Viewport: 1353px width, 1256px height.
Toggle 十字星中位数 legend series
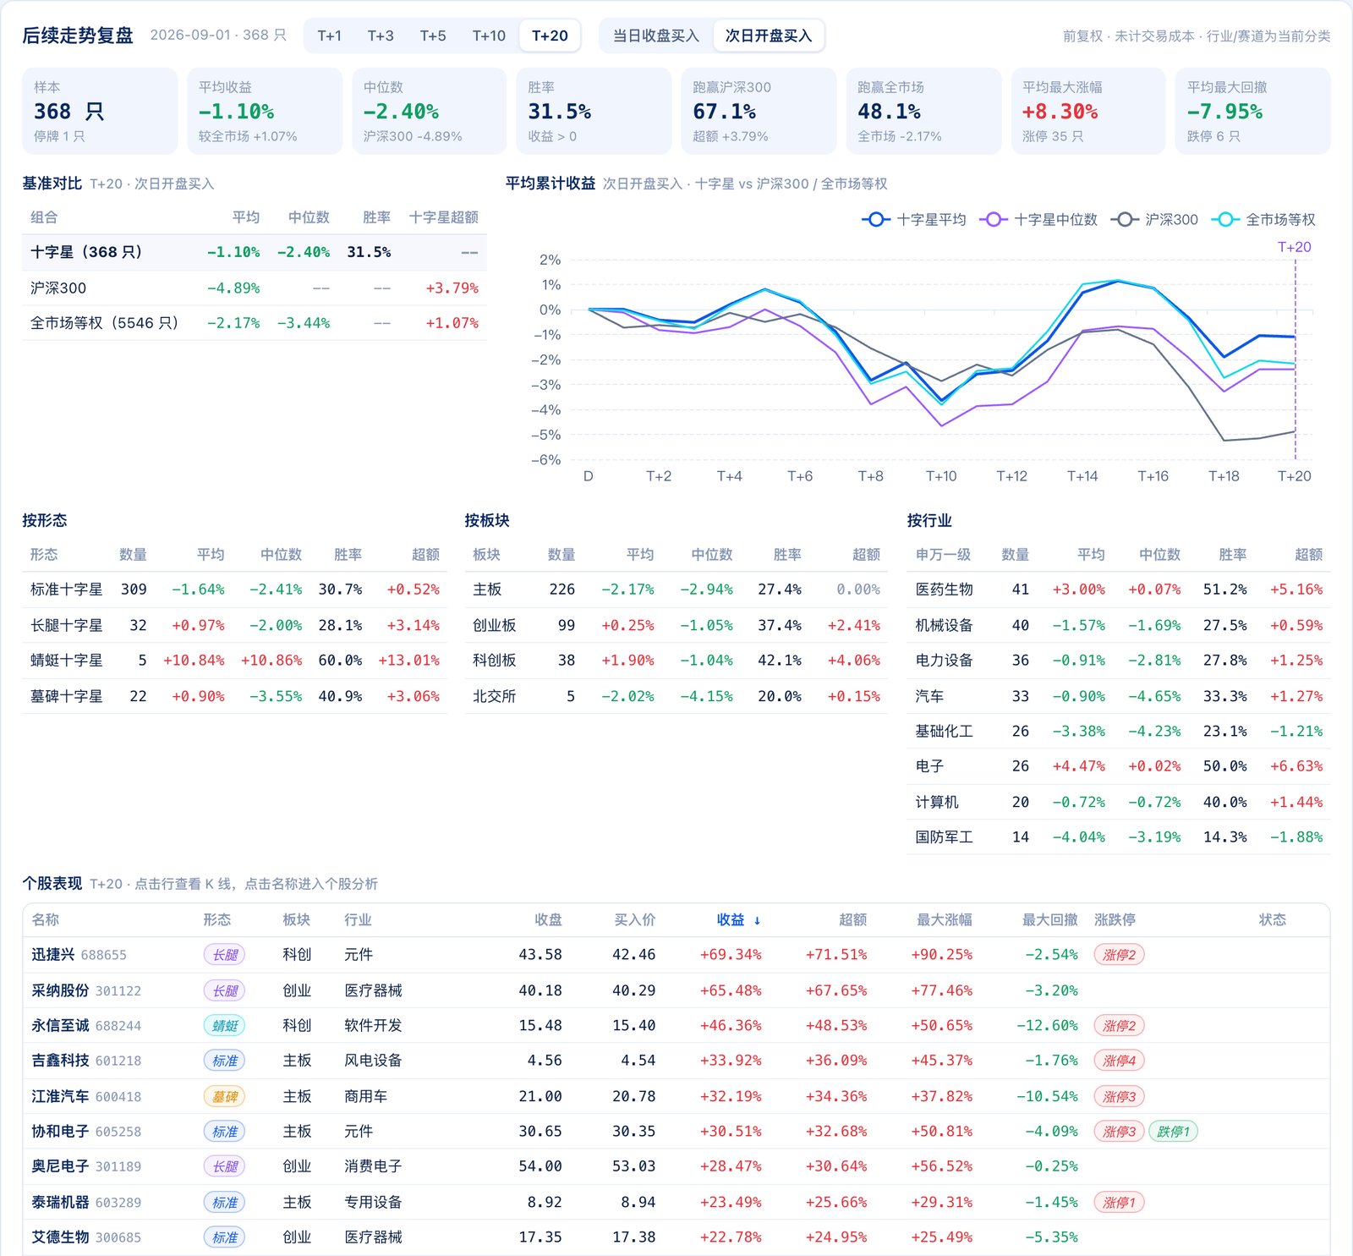coord(1038,219)
